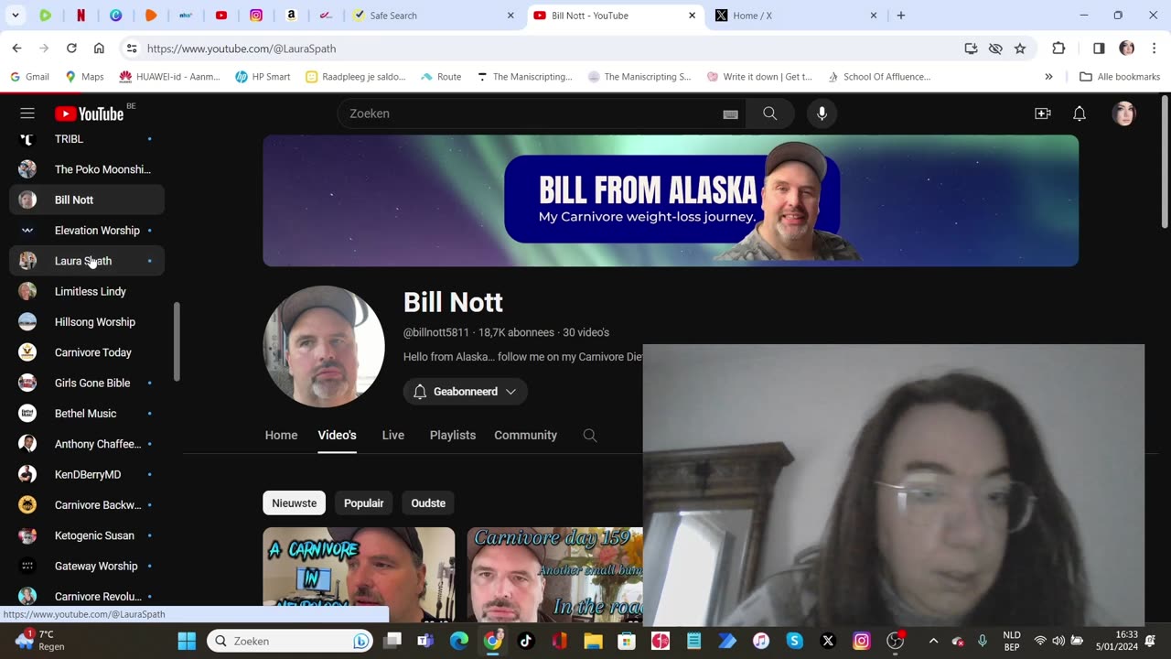Viewport: 1171px width, 659px height.
Task: Open the Community channel tab
Action: click(x=525, y=436)
